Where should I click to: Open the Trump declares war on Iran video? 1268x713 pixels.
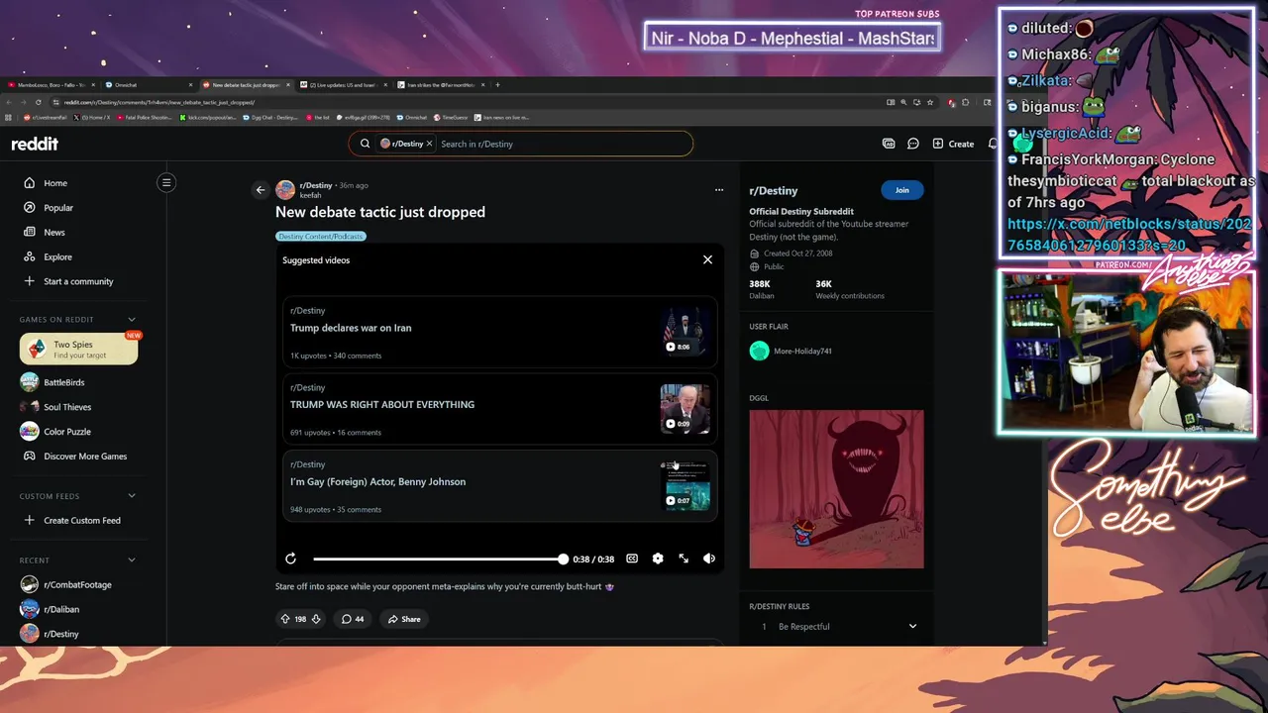tap(499, 332)
